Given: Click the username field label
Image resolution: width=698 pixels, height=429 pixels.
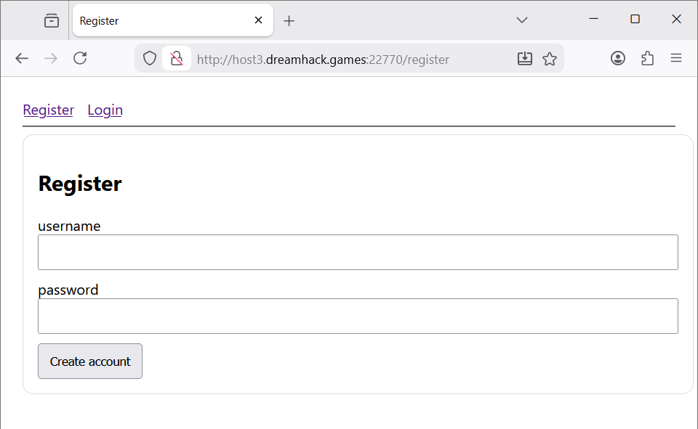Looking at the screenshot, I should [69, 226].
